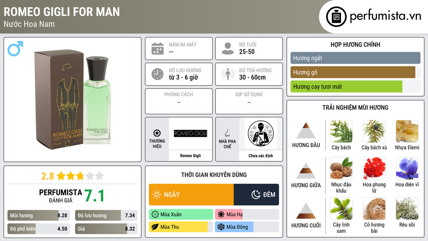Click the dark Đêm usage bar
The width and height of the screenshot is (428, 241).
(256, 195)
